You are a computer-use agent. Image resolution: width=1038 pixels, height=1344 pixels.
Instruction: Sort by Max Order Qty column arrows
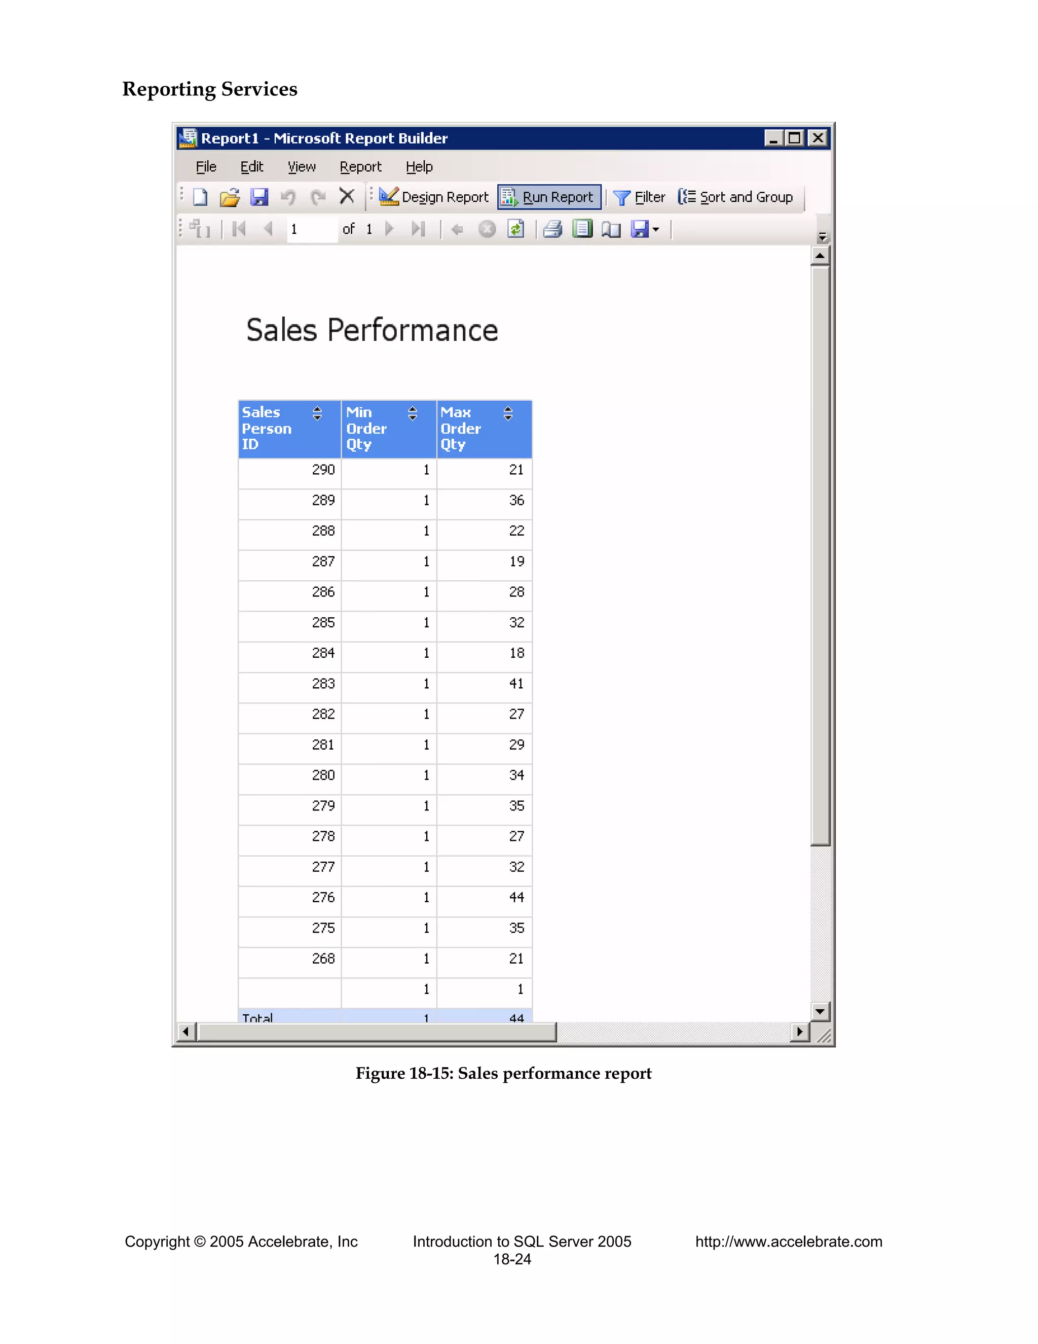pos(508,413)
